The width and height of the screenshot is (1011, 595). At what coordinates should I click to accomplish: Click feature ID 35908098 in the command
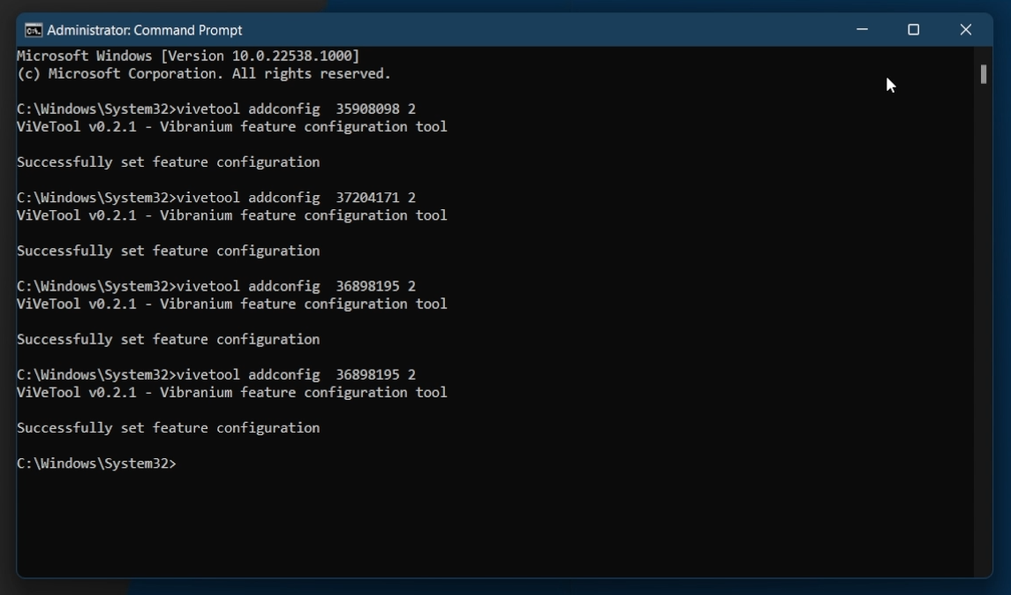367,109
